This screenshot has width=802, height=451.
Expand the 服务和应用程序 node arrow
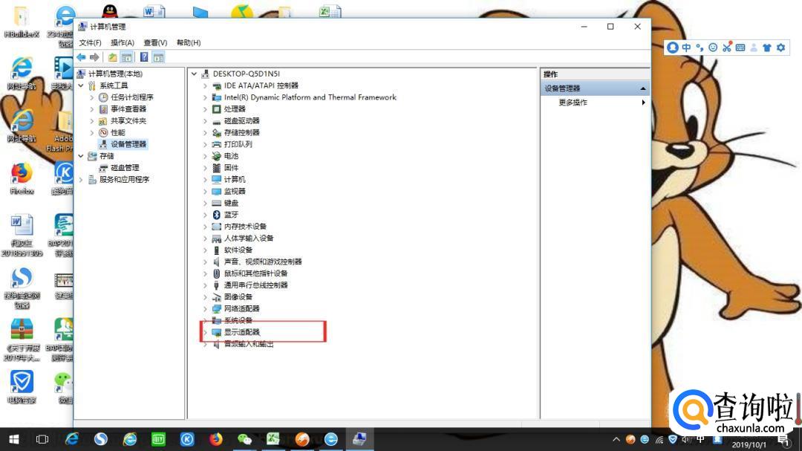81,180
